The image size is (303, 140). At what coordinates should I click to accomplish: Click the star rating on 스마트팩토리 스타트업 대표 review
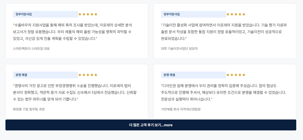(88, 14)
